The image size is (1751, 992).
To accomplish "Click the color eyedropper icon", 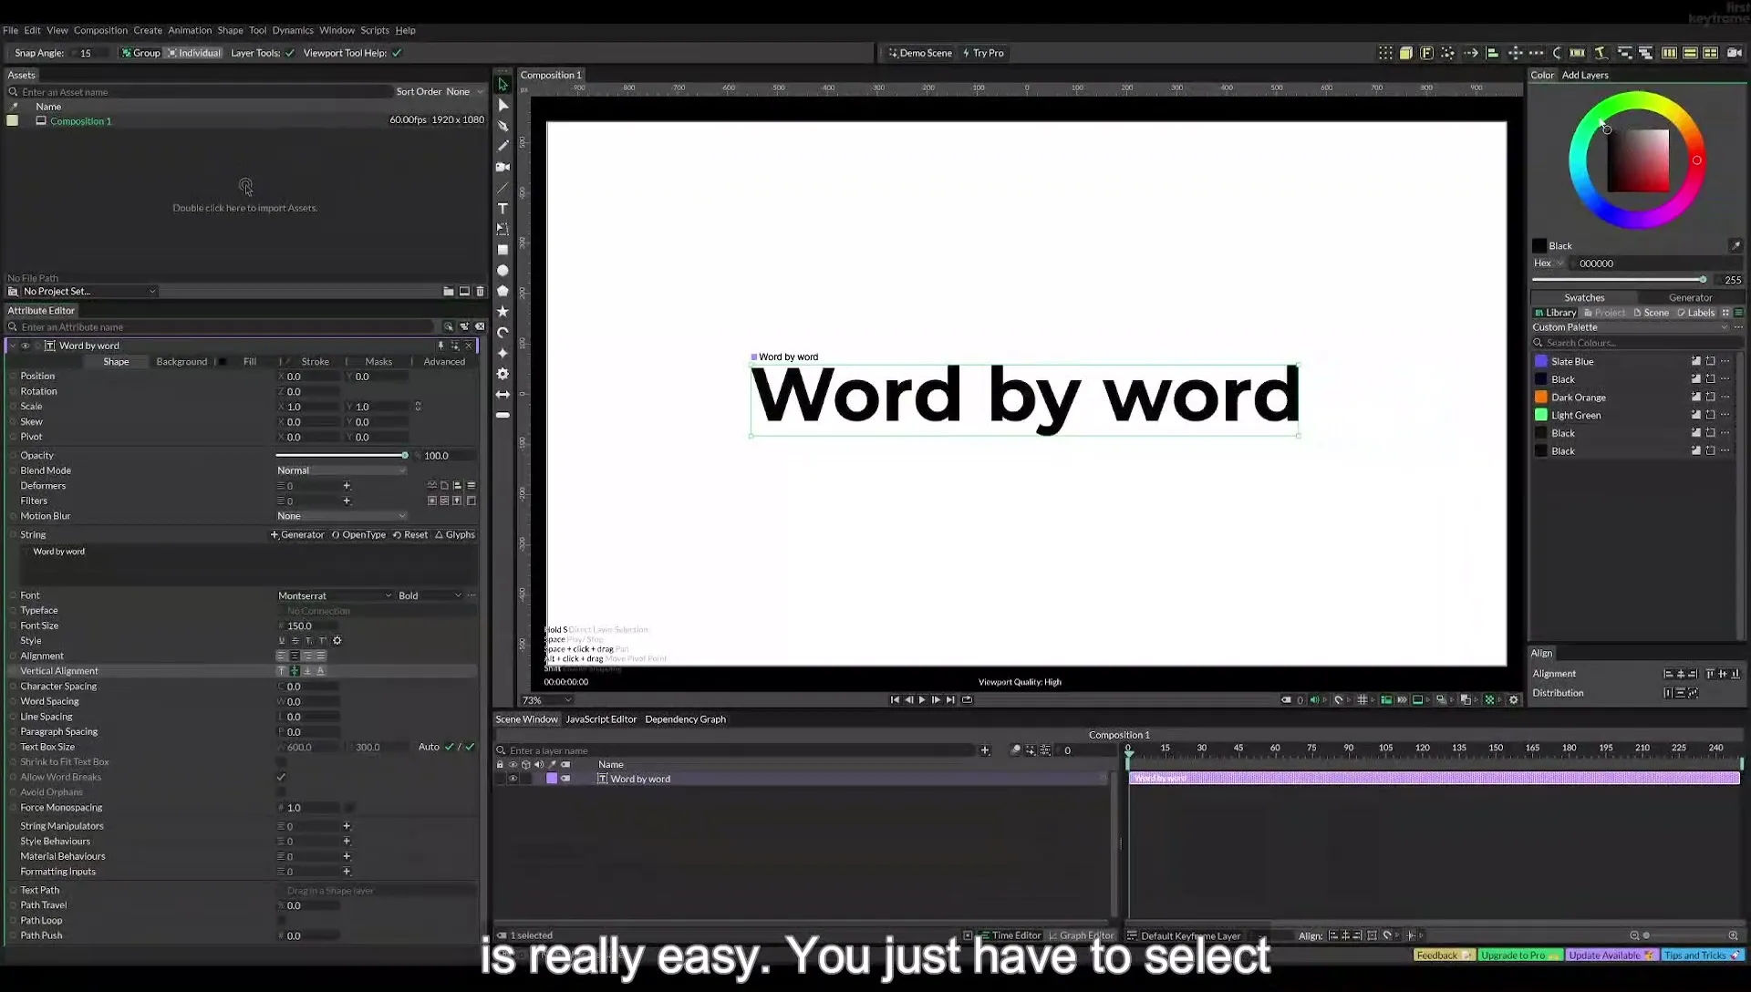I will (x=1735, y=245).
